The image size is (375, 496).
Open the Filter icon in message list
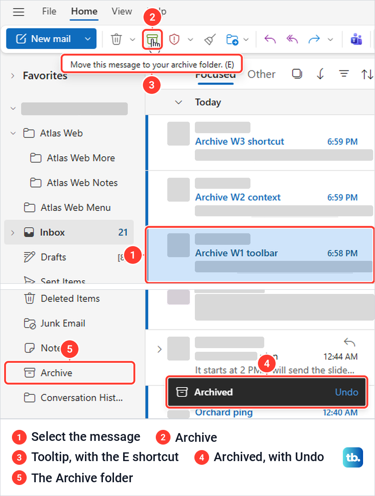(344, 74)
